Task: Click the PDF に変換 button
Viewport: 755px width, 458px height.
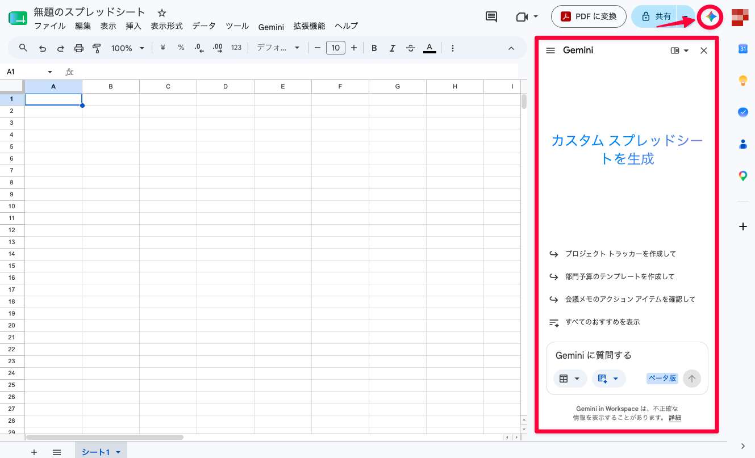Action: tap(589, 16)
